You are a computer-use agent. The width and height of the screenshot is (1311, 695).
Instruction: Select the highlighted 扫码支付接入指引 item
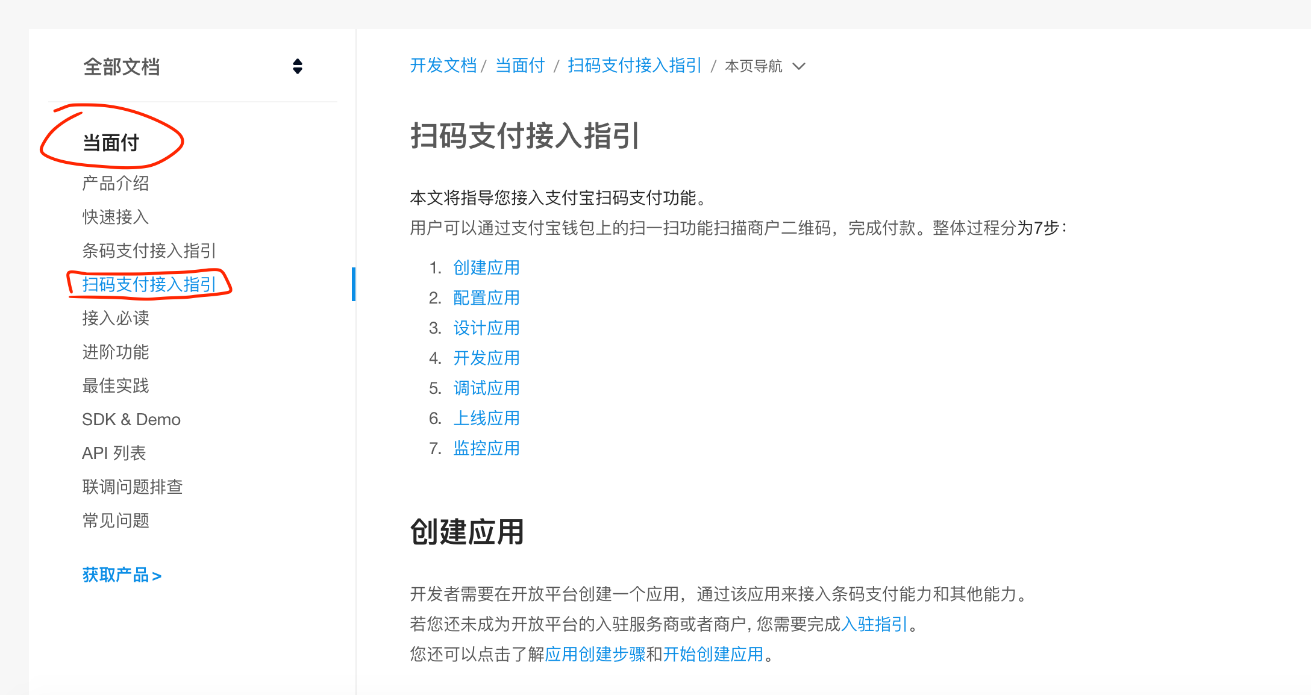[149, 285]
